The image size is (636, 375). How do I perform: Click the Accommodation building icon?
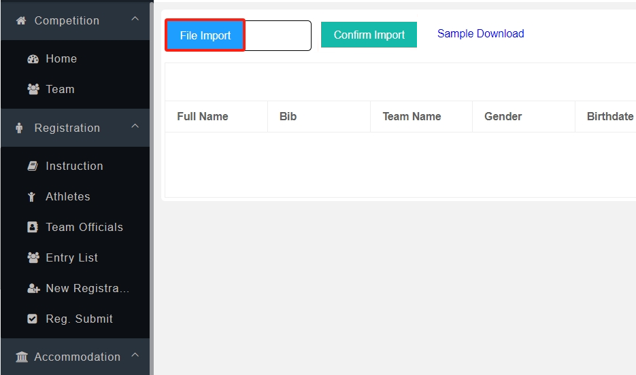[x=22, y=357]
